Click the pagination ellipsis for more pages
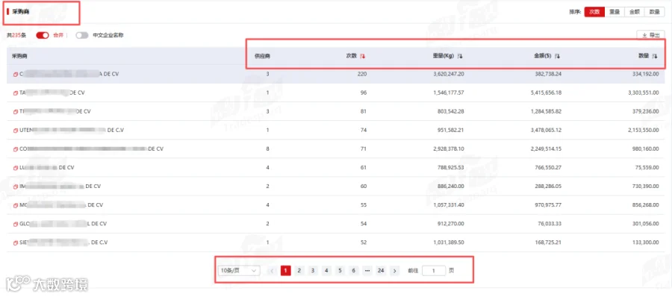 (x=367, y=270)
